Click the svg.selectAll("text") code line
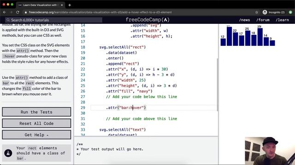The height and width of the screenshot is (165, 295). (x=123, y=130)
